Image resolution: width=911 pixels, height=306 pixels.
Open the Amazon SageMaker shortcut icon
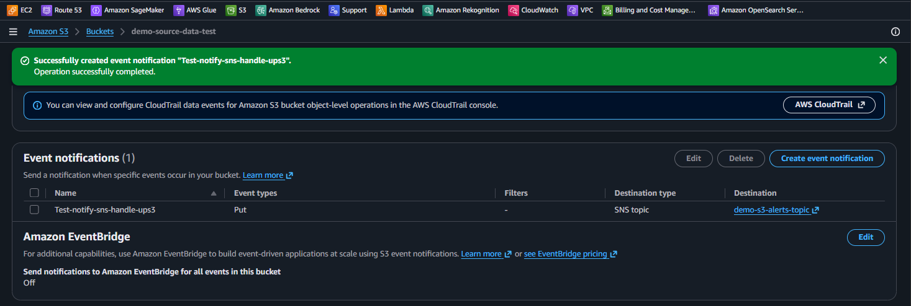point(96,10)
